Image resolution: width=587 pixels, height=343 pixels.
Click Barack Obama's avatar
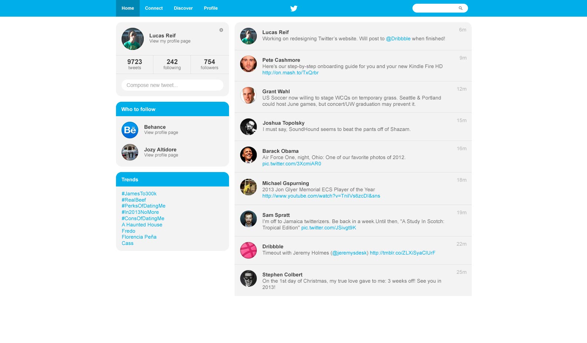[x=248, y=155]
